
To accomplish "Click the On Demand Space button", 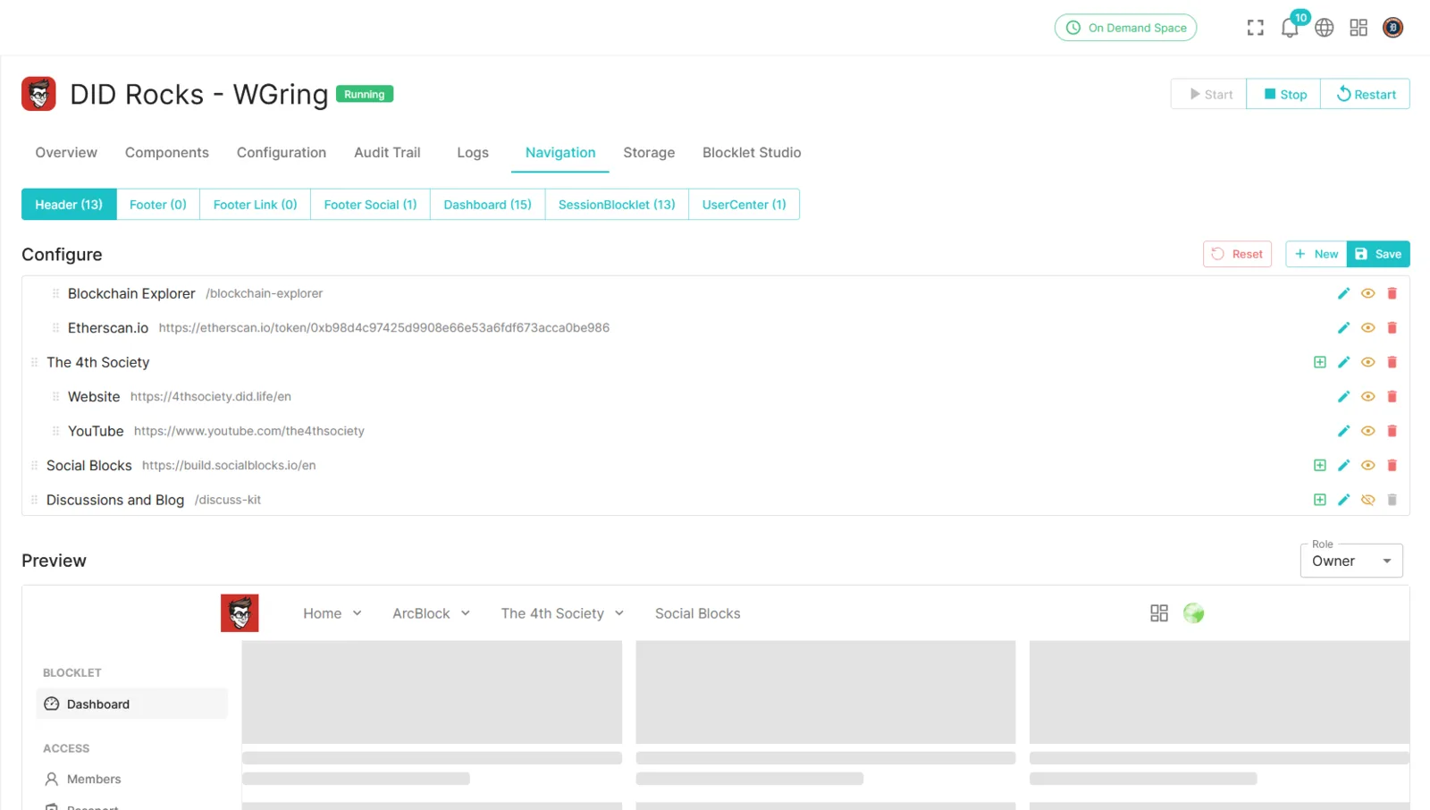I will tap(1125, 28).
